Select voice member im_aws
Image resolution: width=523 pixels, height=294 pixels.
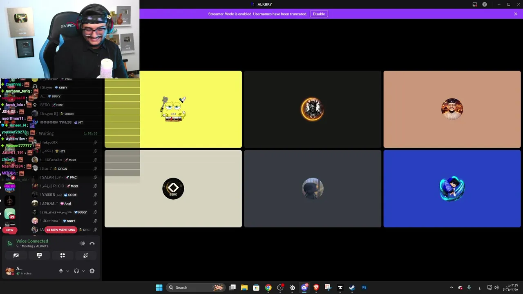point(65,212)
